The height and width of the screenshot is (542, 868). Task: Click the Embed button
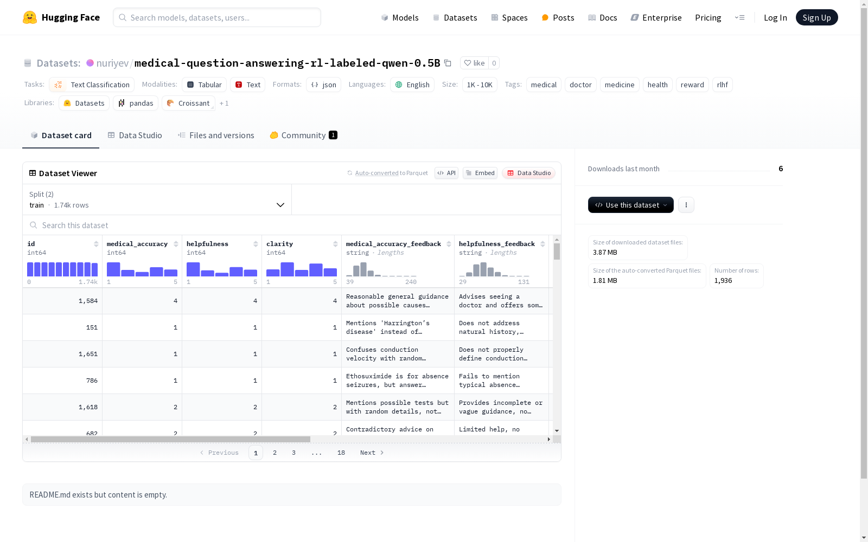[480, 173]
